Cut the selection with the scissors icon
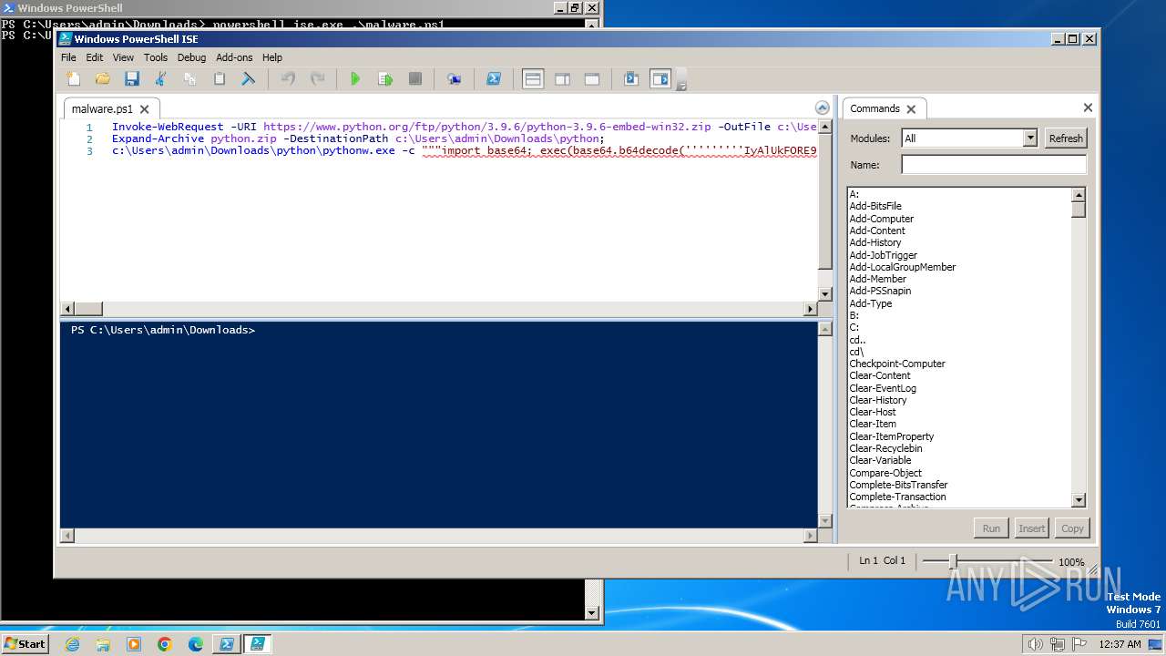Image resolution: width=1166 pixels, height=656 pixels. [161, 79]
